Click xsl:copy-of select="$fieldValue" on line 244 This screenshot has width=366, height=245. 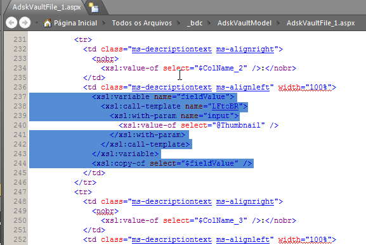pyautogui.click(x=172, y=163)
